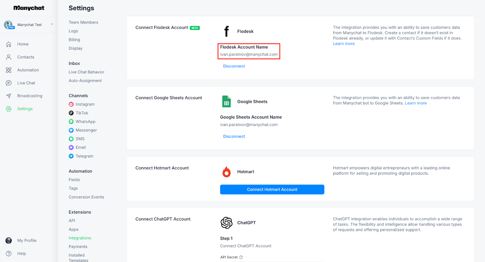Select the WhatsApp channel icon
The width and height of the screenshot is (485, 262).
[x=71, y=122]
